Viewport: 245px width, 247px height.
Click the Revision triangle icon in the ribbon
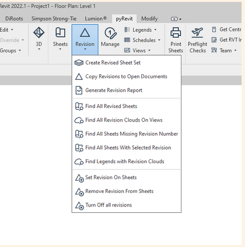point(85,33)
